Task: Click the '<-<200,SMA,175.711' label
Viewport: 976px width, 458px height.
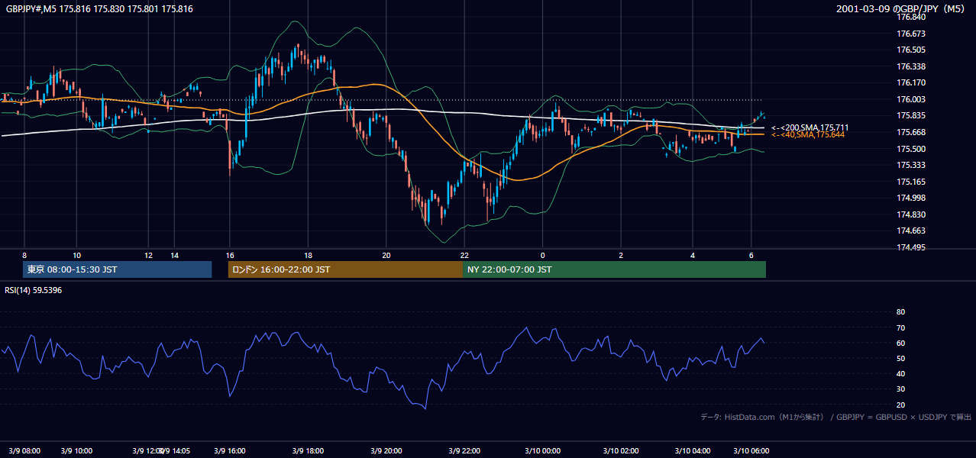Action: coord(810,127)
